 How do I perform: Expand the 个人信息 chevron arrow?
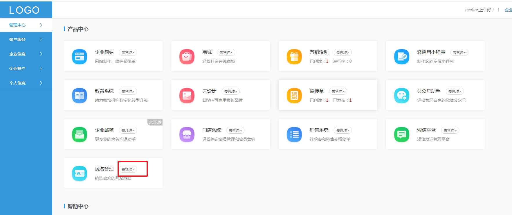pos(41,83)
